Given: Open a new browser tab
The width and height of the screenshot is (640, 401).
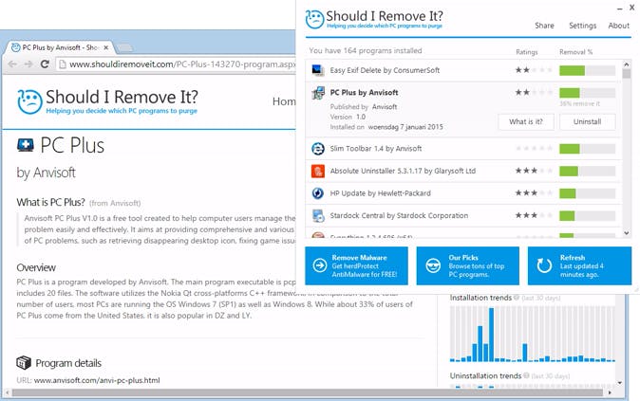Looking at the screenshot, I should [x=124, y=48].
